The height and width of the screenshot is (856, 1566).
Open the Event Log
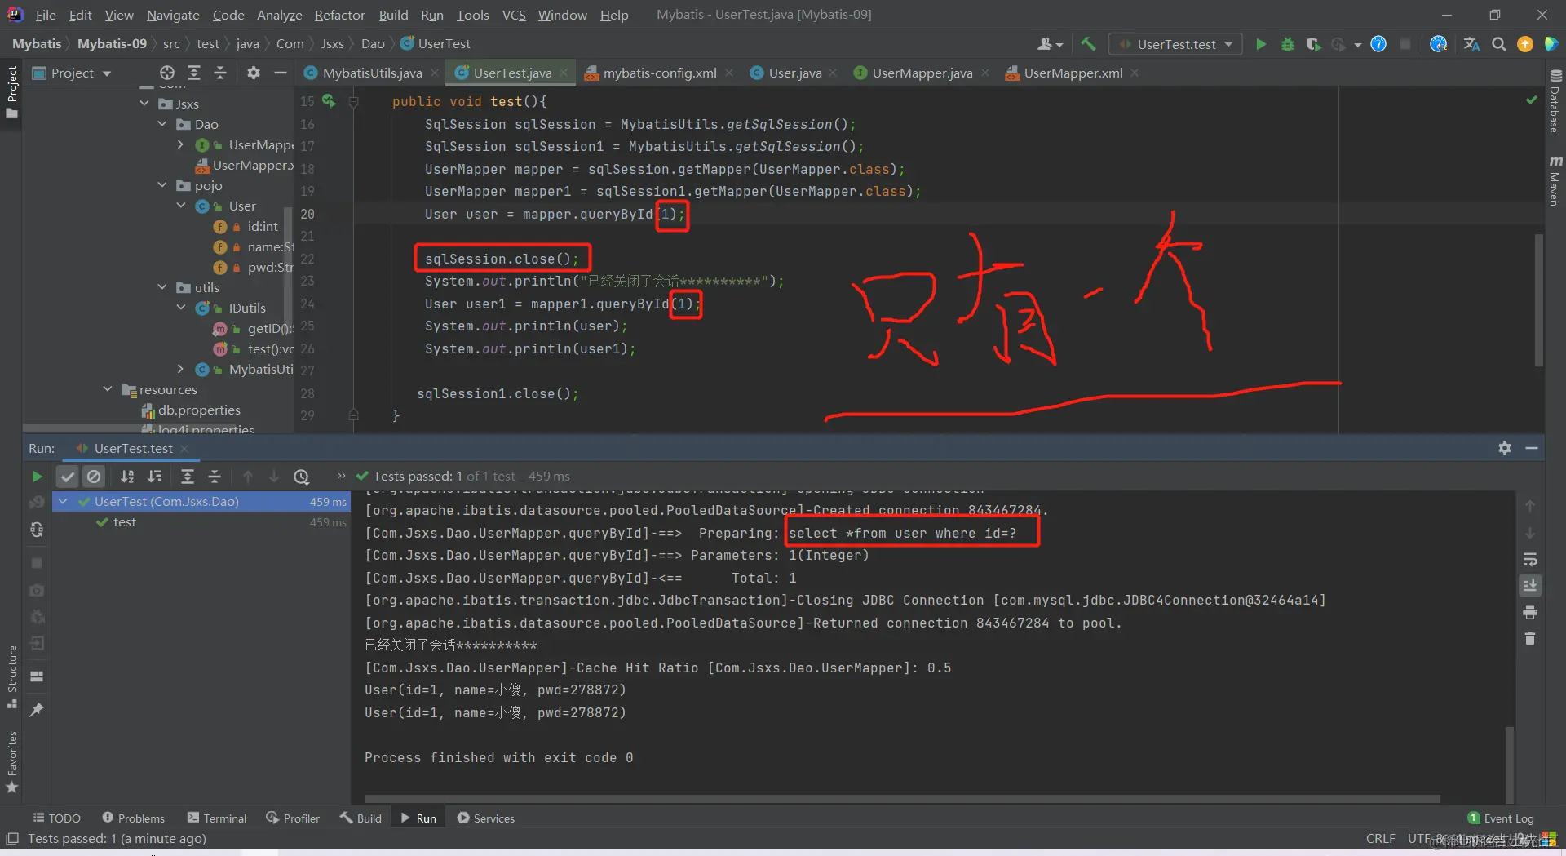pyautogui.click(x=1501, y=818)
